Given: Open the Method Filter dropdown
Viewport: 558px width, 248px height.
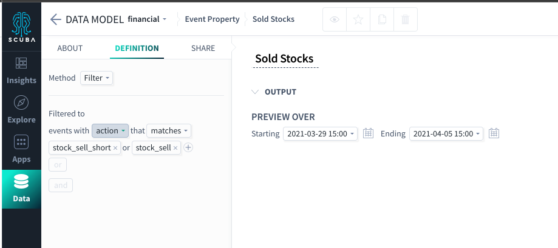Looking at the screenshot, I should pyautogui.click(x=97, y=78).
